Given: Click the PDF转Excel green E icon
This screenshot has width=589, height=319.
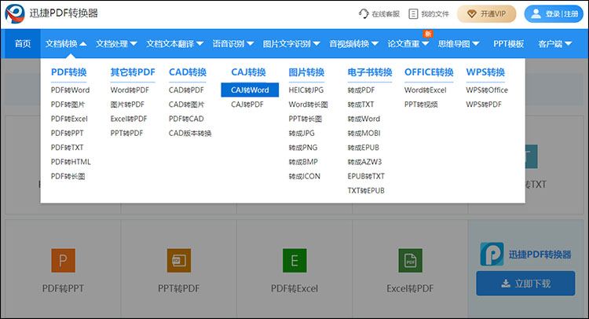Looking at the screenshot, I should tap(294, 260).
